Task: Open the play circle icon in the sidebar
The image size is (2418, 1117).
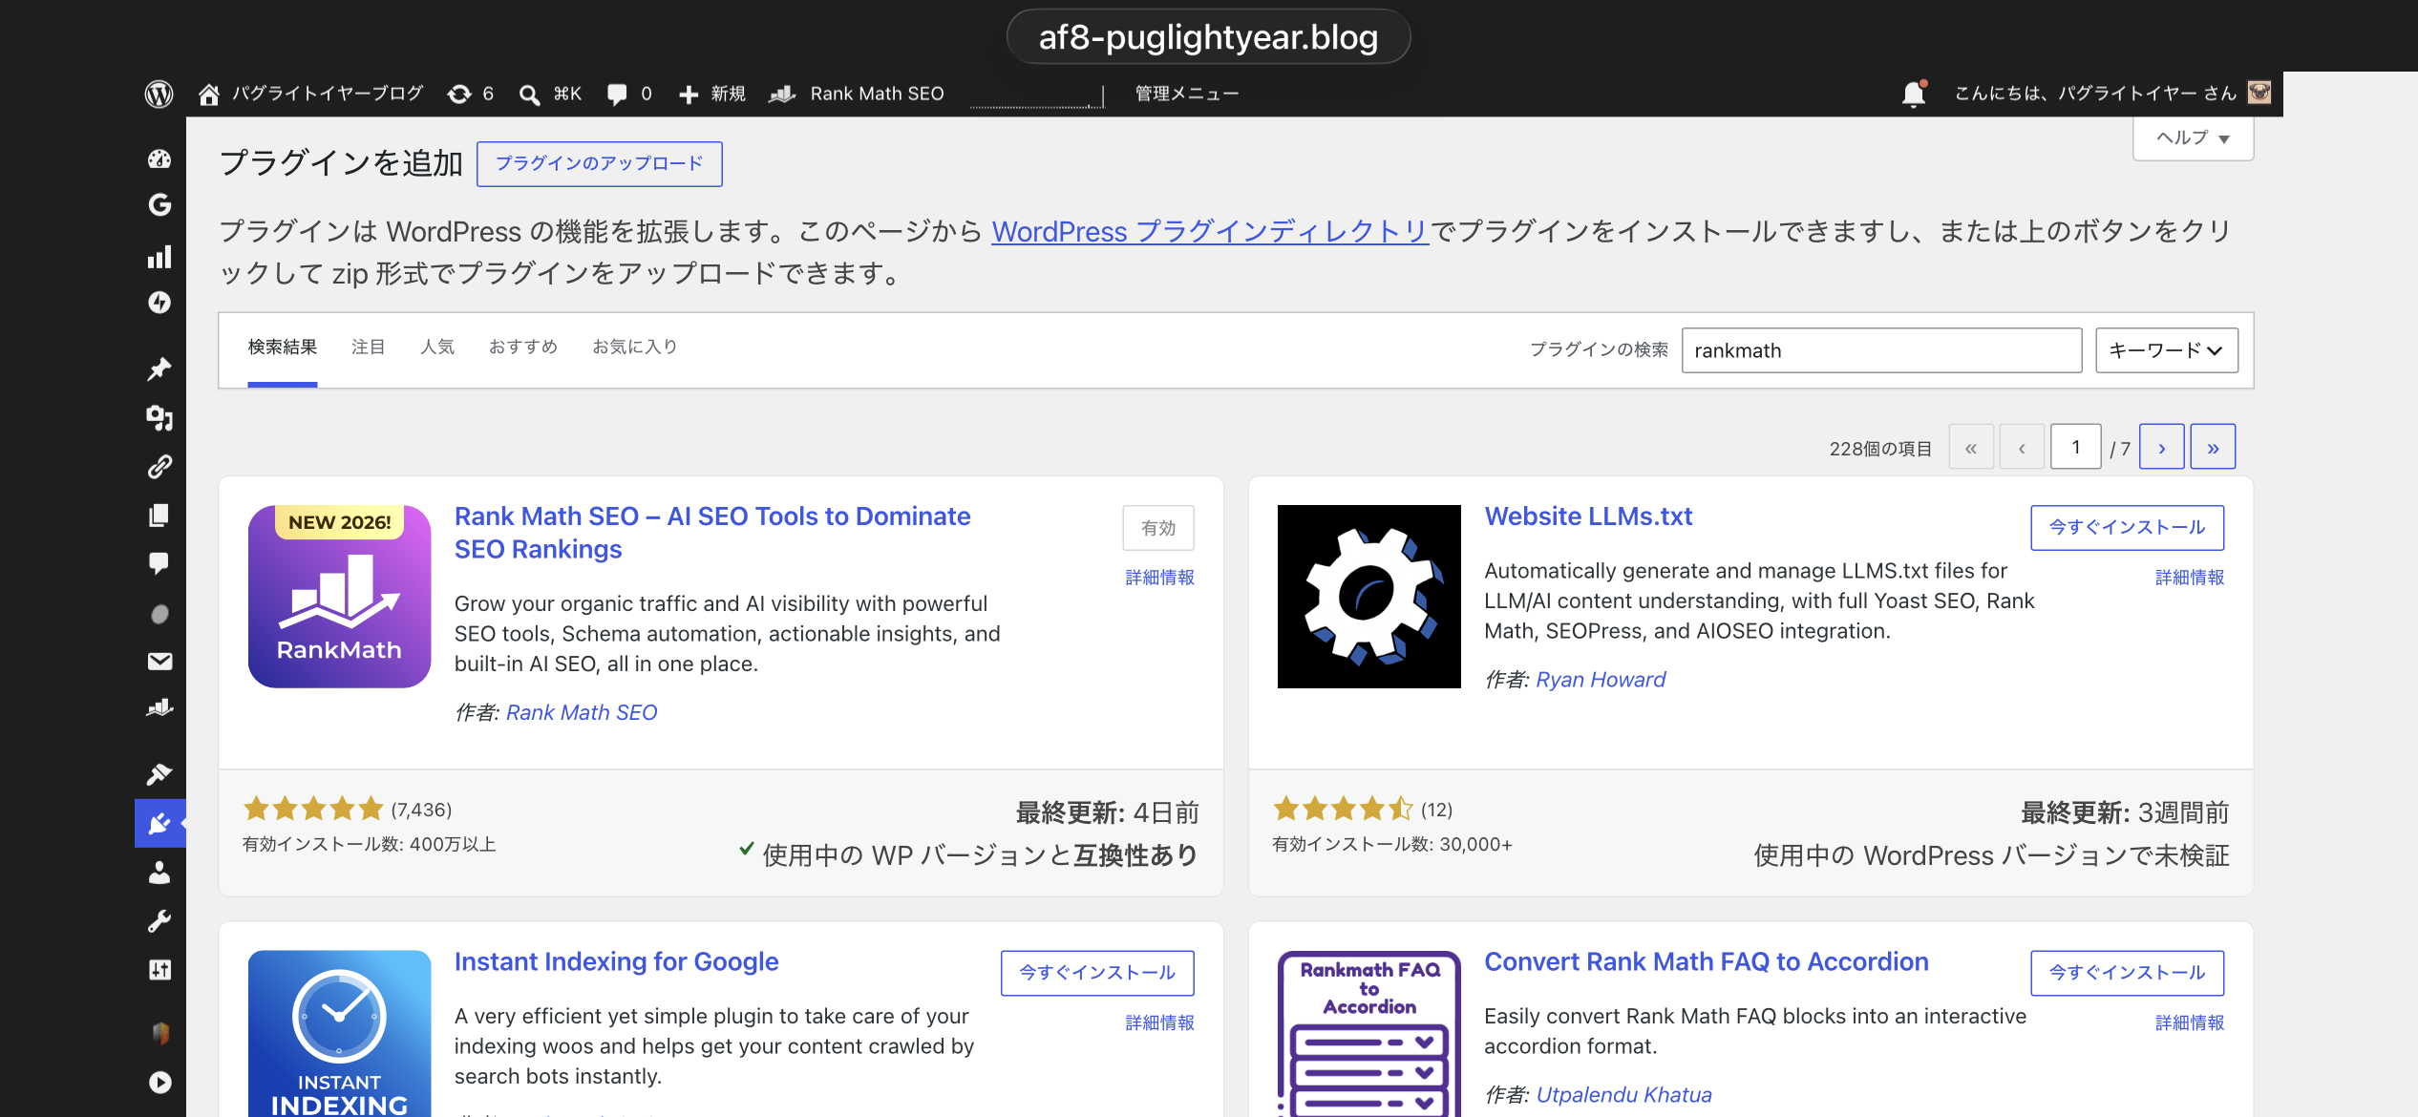Action: pos(159,1082)
